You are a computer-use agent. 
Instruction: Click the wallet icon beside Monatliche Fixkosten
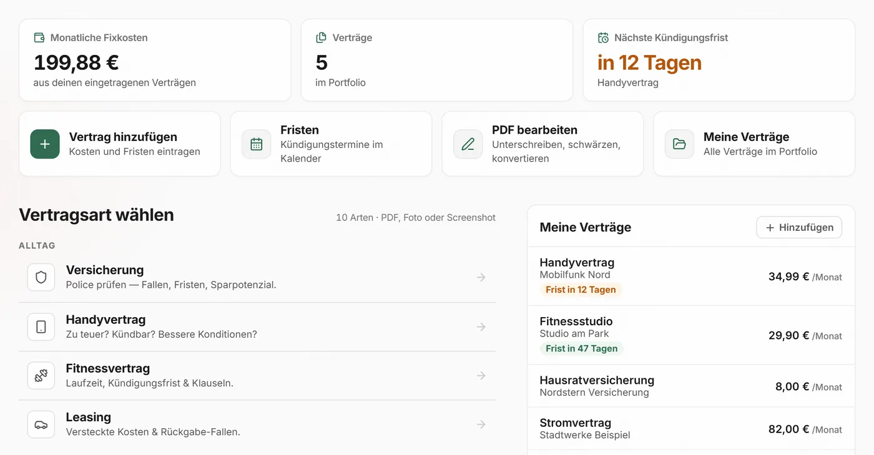point(39,37)
